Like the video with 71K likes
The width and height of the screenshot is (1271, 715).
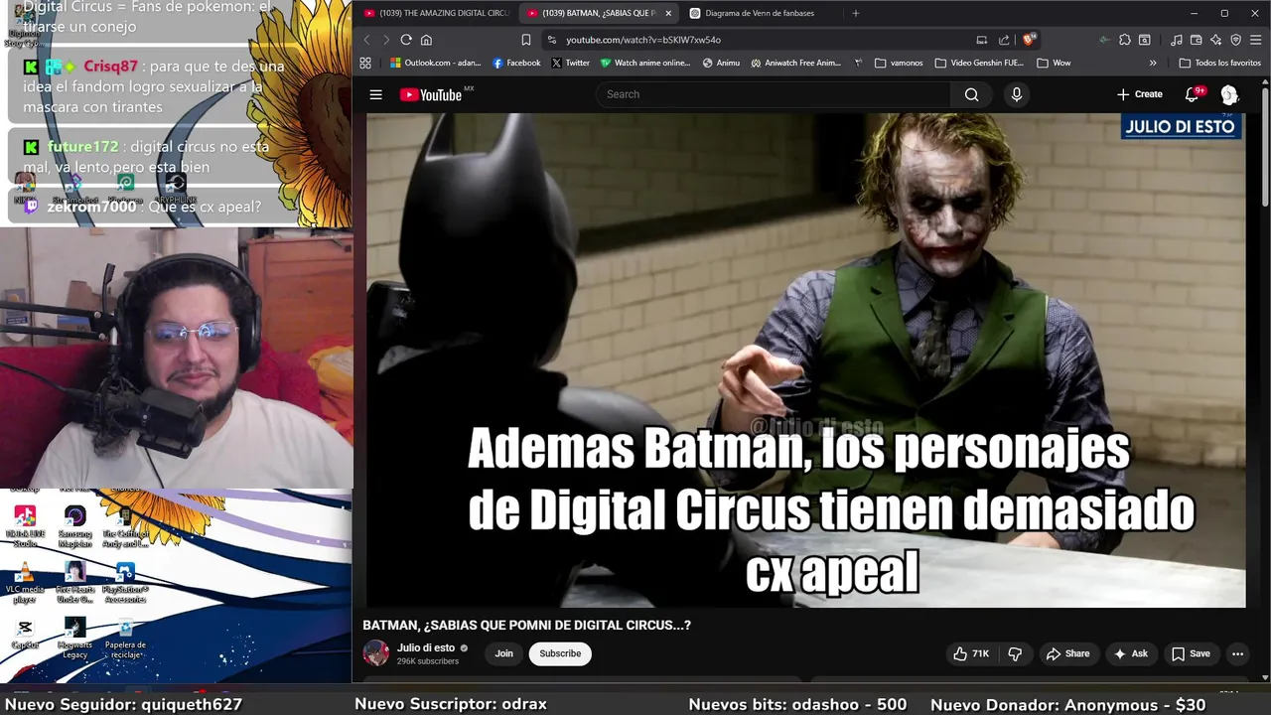coord(971,653)
